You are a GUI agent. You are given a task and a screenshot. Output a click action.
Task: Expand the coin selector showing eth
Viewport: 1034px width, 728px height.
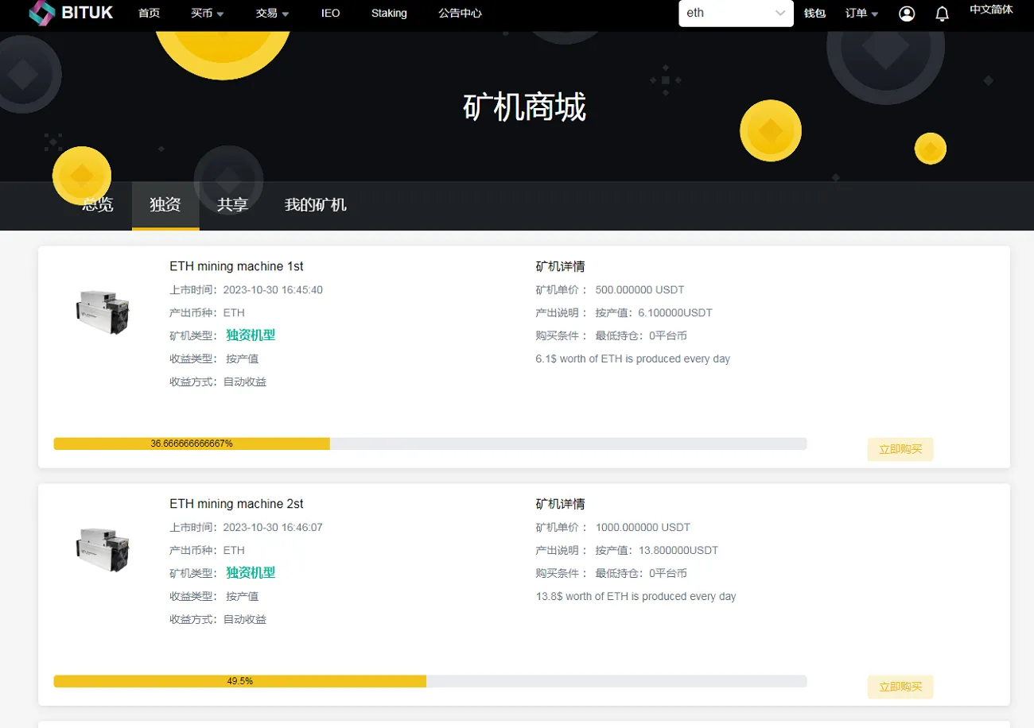coord(781,13)
